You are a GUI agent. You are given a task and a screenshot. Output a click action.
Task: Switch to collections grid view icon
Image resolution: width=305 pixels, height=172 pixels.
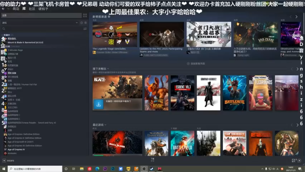pos(85,15)
